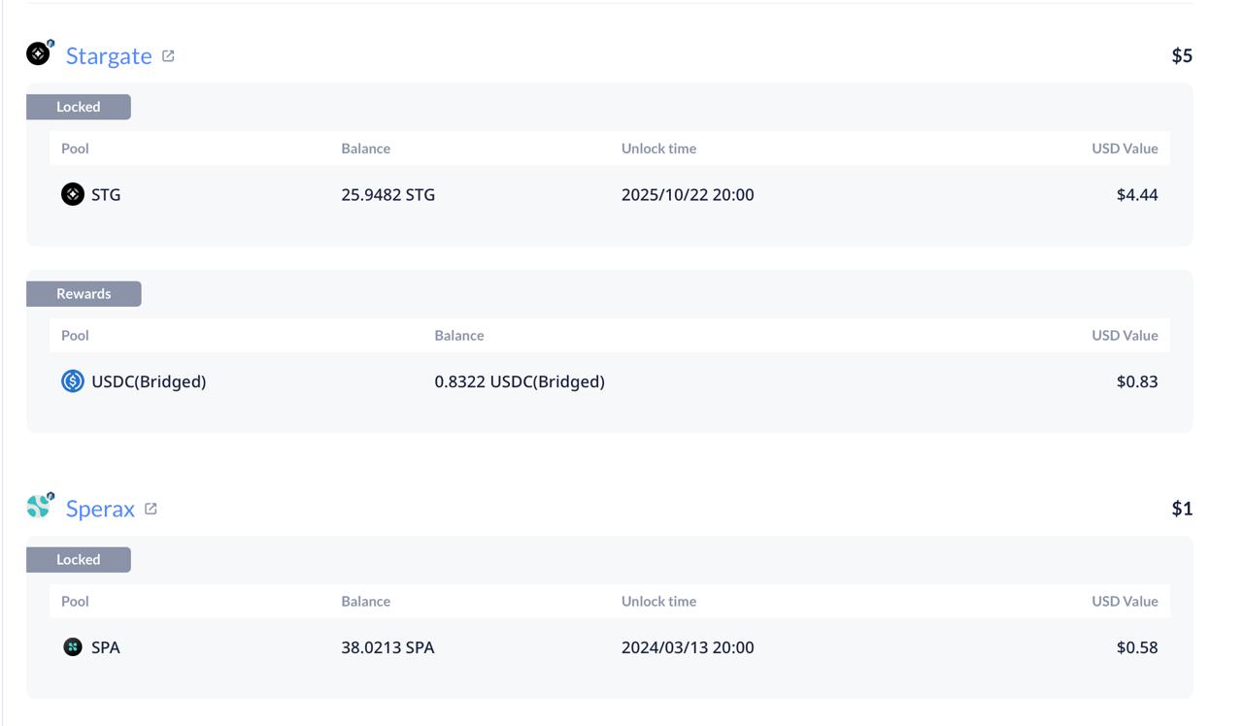Click the SPA token icon
The image size is (1243, 726).
coord(73,647)
